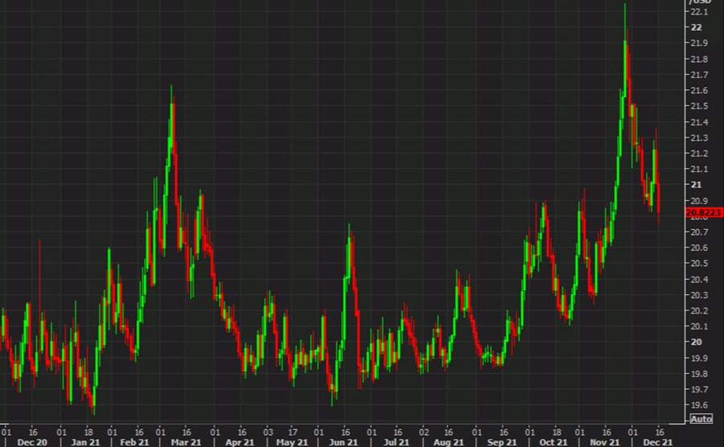Viewport: 724px width, 447px height.
Task: Click the 22.1 price axis label
Action: click(x=699, y=11)
